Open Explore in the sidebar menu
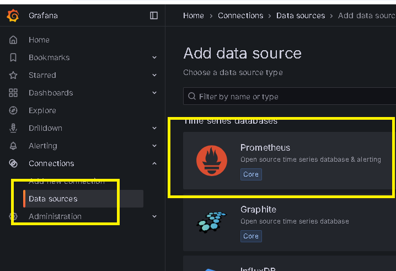396x271 pixels. 42,110
